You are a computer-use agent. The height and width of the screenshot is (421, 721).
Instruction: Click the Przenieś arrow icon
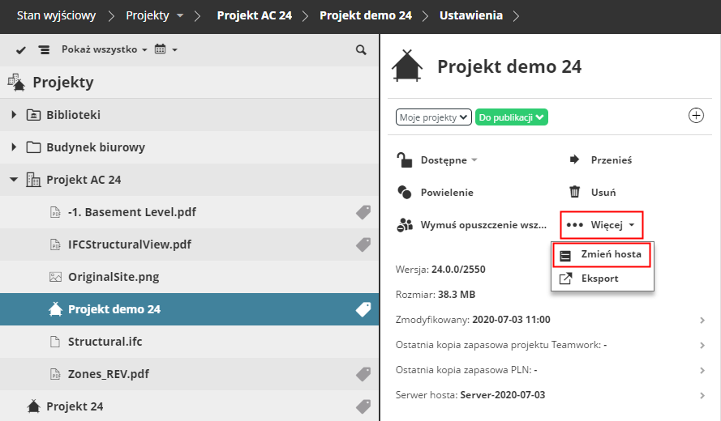(x=575, y=160)
